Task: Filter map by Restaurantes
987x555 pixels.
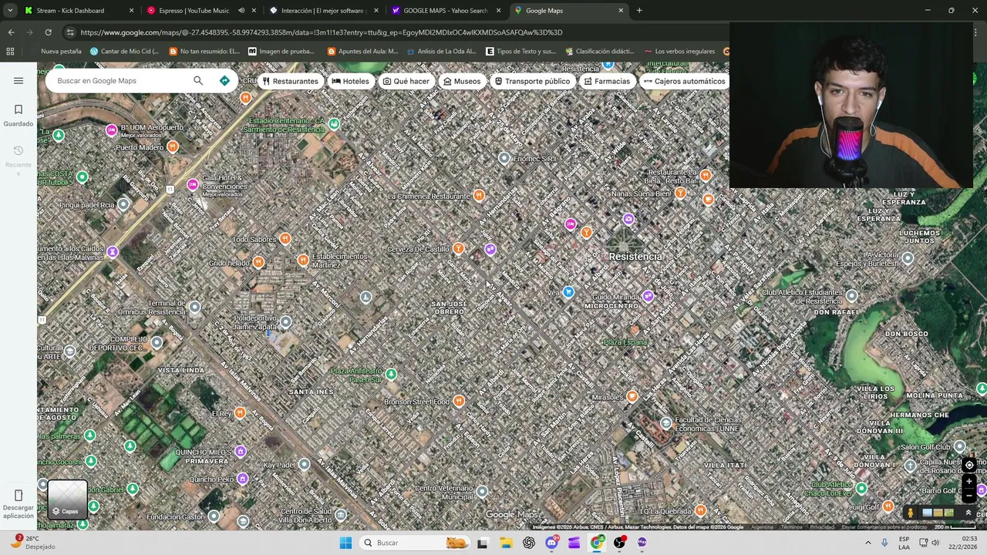Action: click(x=290, y=81)
